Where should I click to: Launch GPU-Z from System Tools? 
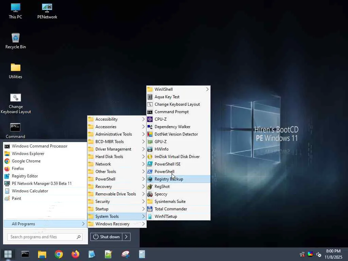[x=178, y=142]
